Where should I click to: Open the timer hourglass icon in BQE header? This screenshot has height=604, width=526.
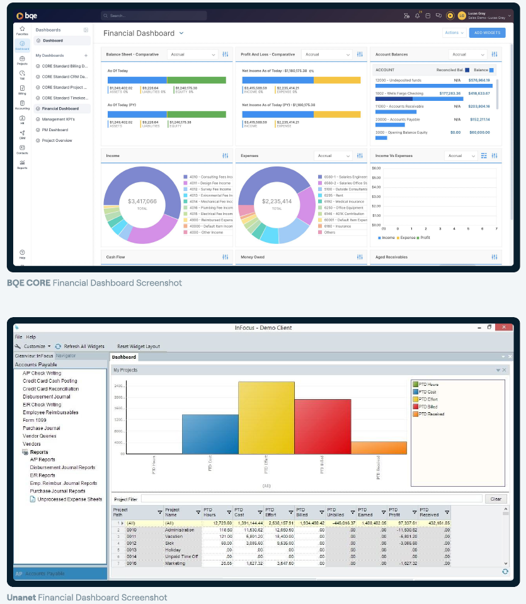(406, 16)
